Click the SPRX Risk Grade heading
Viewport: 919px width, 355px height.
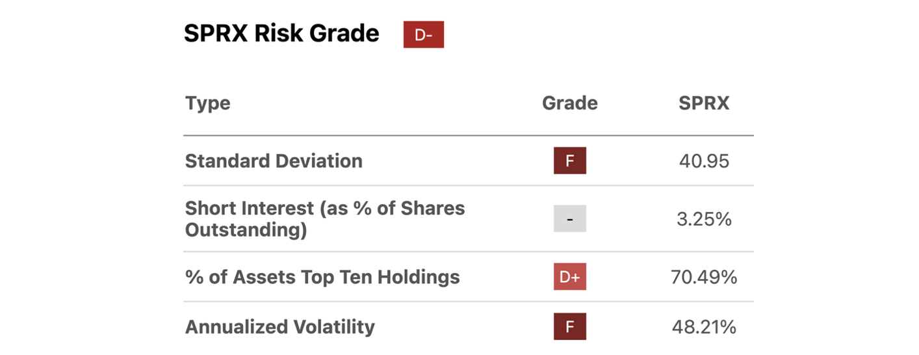tap(281, 33)
